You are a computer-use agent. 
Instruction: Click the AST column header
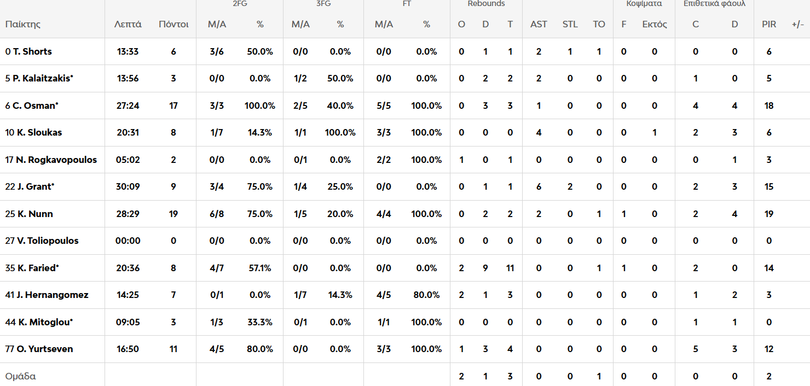[539, 24]
